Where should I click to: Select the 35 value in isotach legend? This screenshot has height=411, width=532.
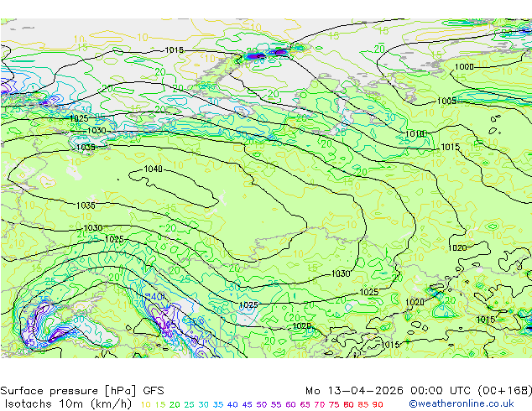click(x=218, y=404)
